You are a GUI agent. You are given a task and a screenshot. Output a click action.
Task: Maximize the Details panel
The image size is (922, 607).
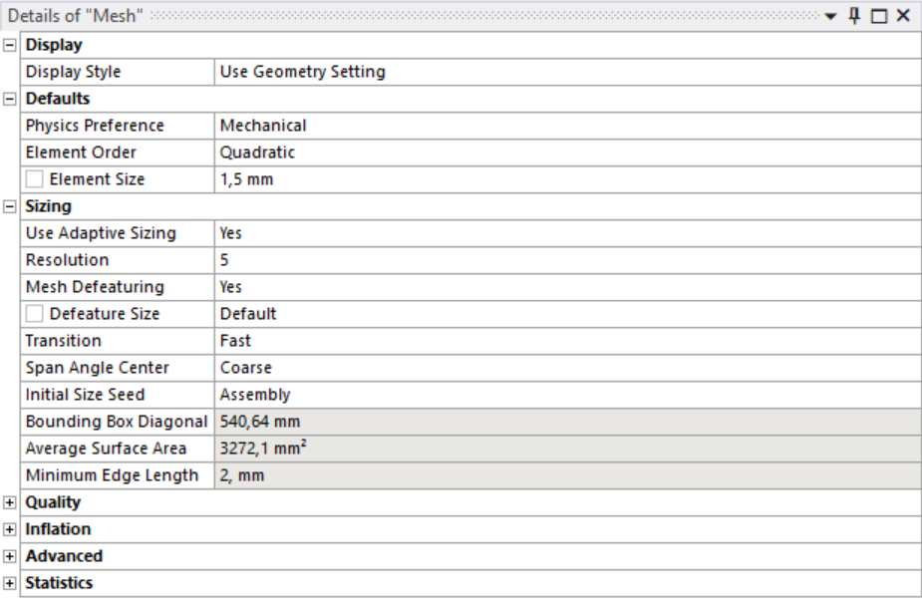879,15
